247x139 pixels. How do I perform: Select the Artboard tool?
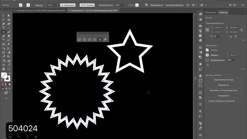pos(3,65)
